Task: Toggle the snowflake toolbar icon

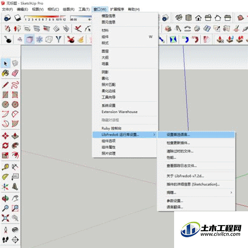Action: (x=39, y=40)
